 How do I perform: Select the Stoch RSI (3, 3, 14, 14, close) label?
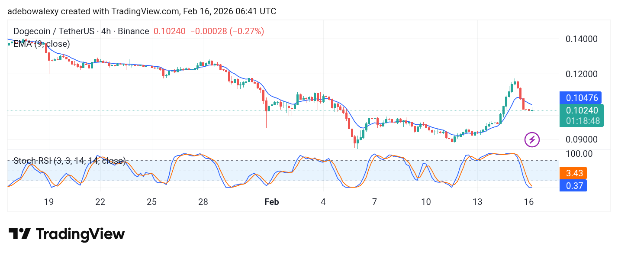pyautogui.click(x=70, y=161)
